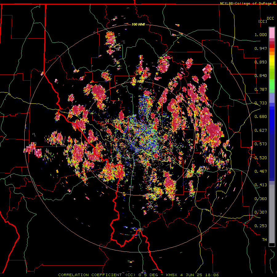Select the 0.360 legend value

pyautogui.click(x=261, y=199)
